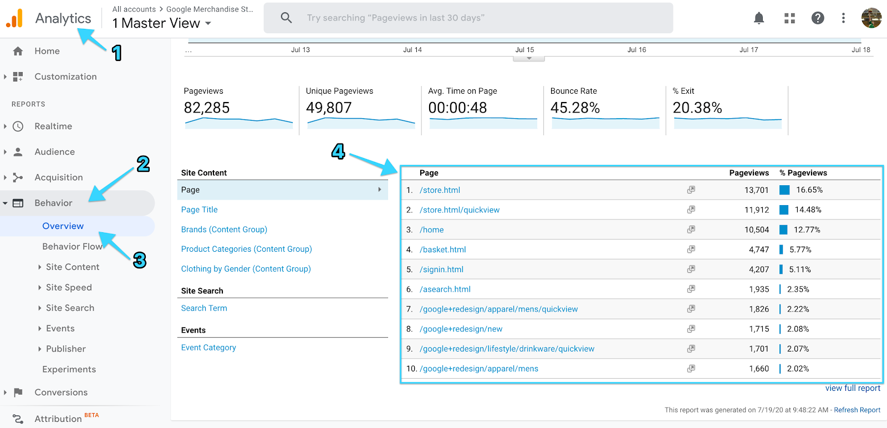Click the Home icon in sidebar

(18, 51)
